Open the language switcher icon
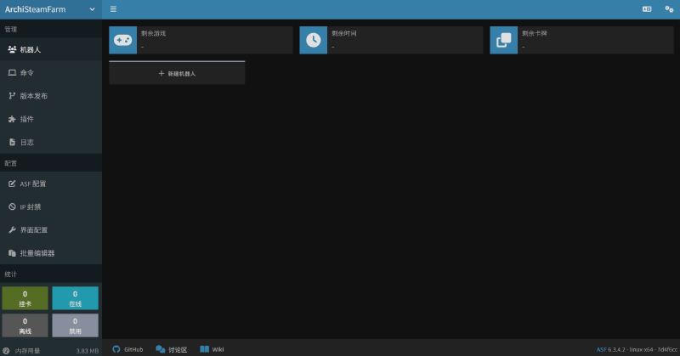The height and width of the screenshot is (356, 680). point(647,9)
